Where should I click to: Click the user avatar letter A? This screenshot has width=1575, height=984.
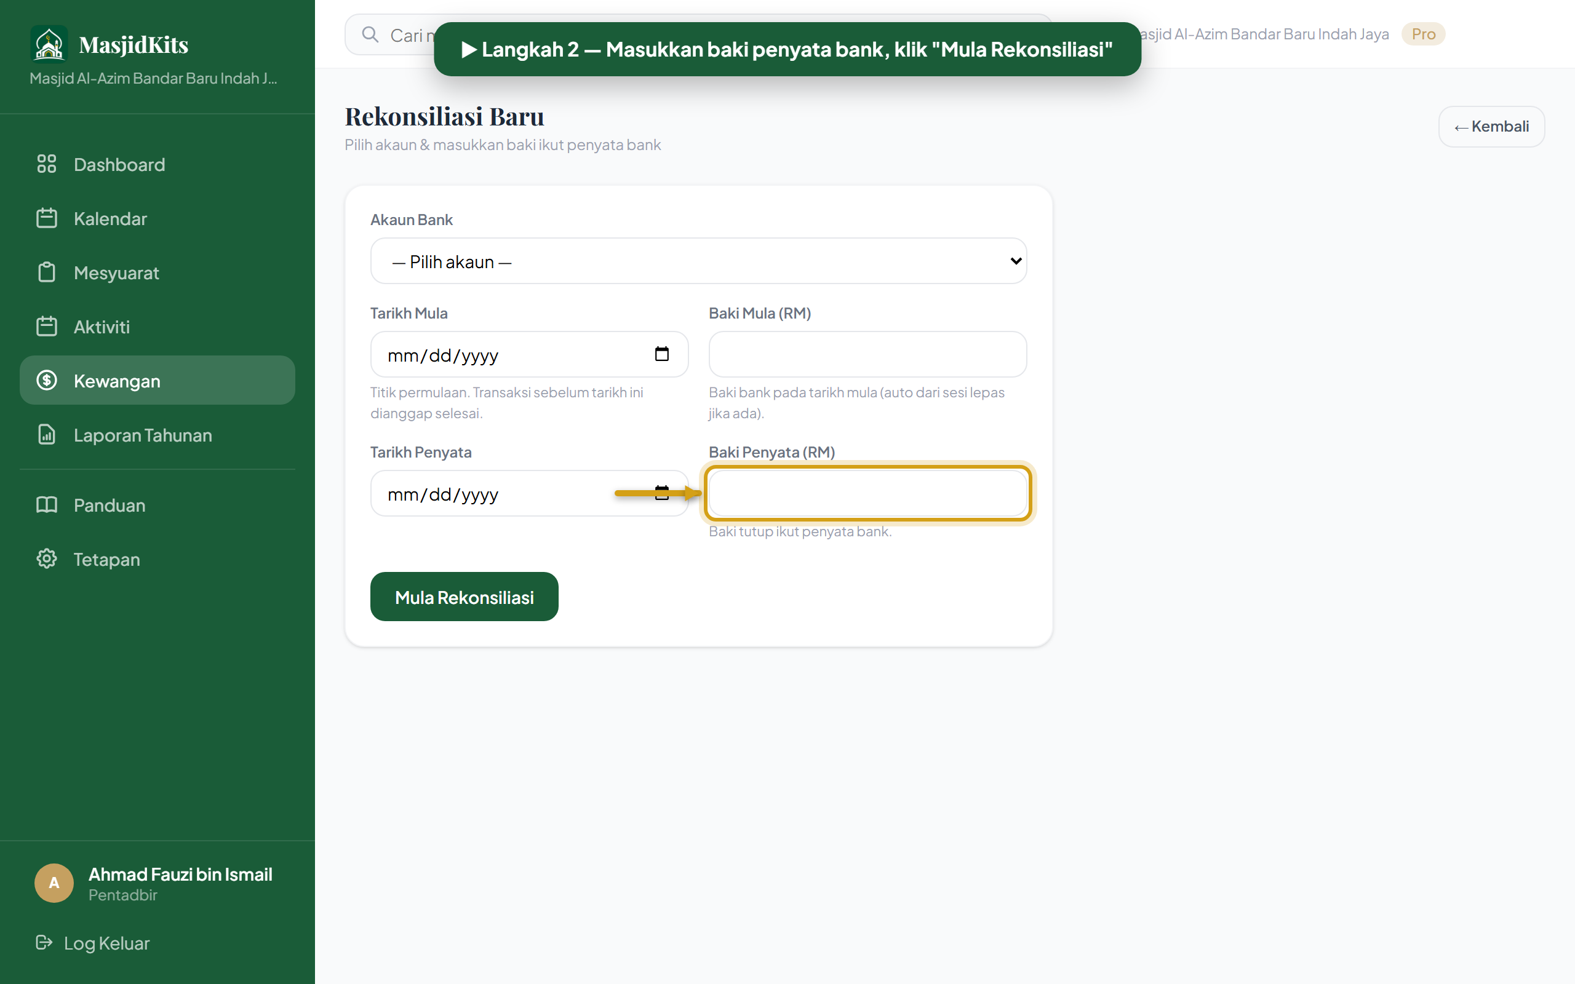coord(54,883)
